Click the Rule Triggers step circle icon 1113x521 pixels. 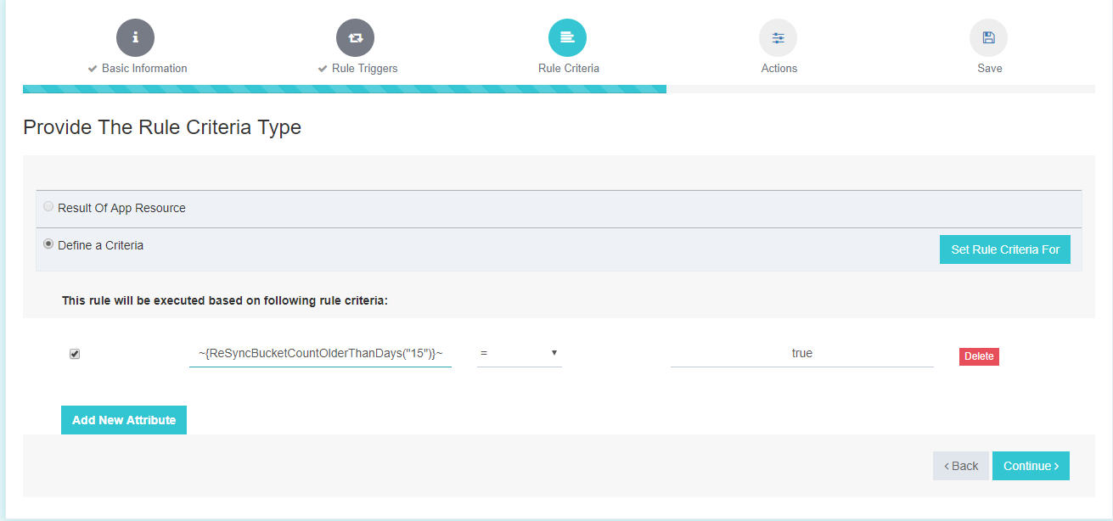(x=355, y=37)
